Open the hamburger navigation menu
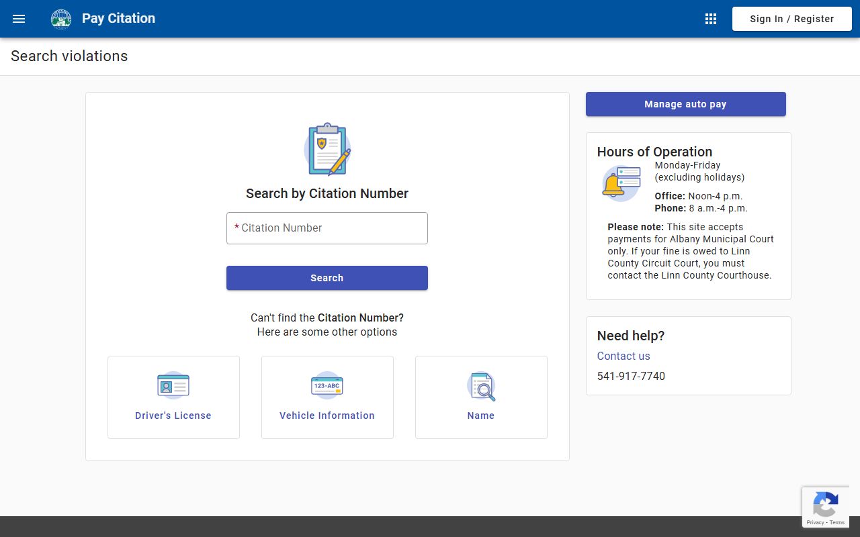The width and height of the screenshot is (860, 537). coord(19,19)
